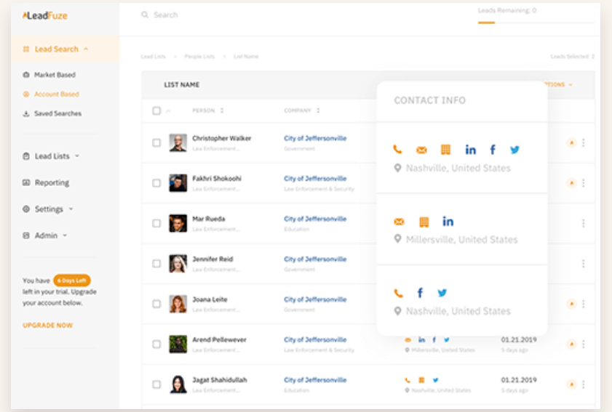Image resolution: width=612 pixels, height=412 pixels.
Task: Click Facebook icon in third contact card
Action: pos(420,293)
